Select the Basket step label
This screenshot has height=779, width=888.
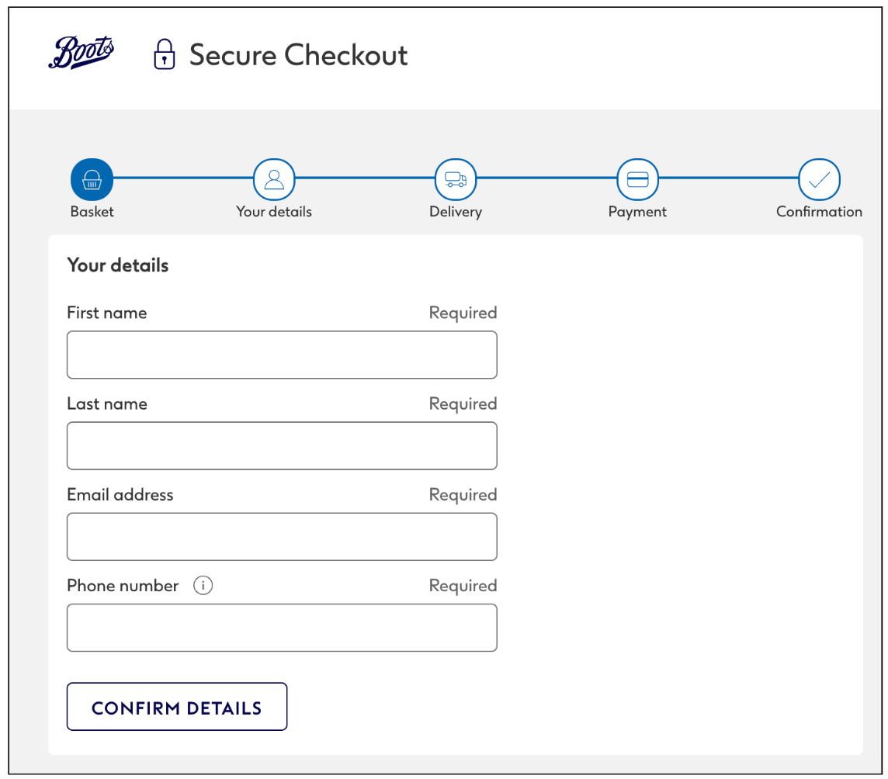pos(91,211)
